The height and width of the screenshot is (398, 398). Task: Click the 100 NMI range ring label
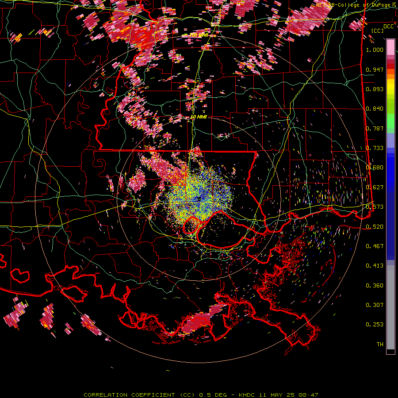click(x=199, y=35)
